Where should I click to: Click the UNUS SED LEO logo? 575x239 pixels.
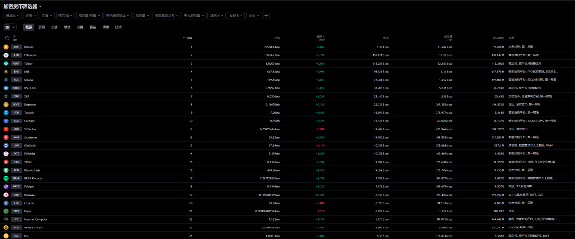point(6,227)
